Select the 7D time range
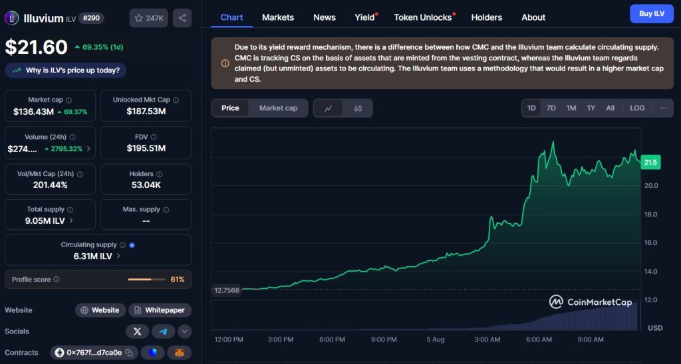 click(x=551, y=108)
